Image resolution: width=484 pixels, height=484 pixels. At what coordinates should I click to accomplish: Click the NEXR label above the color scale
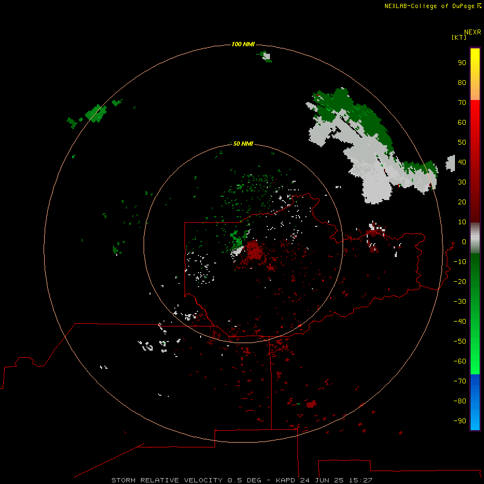473,32
